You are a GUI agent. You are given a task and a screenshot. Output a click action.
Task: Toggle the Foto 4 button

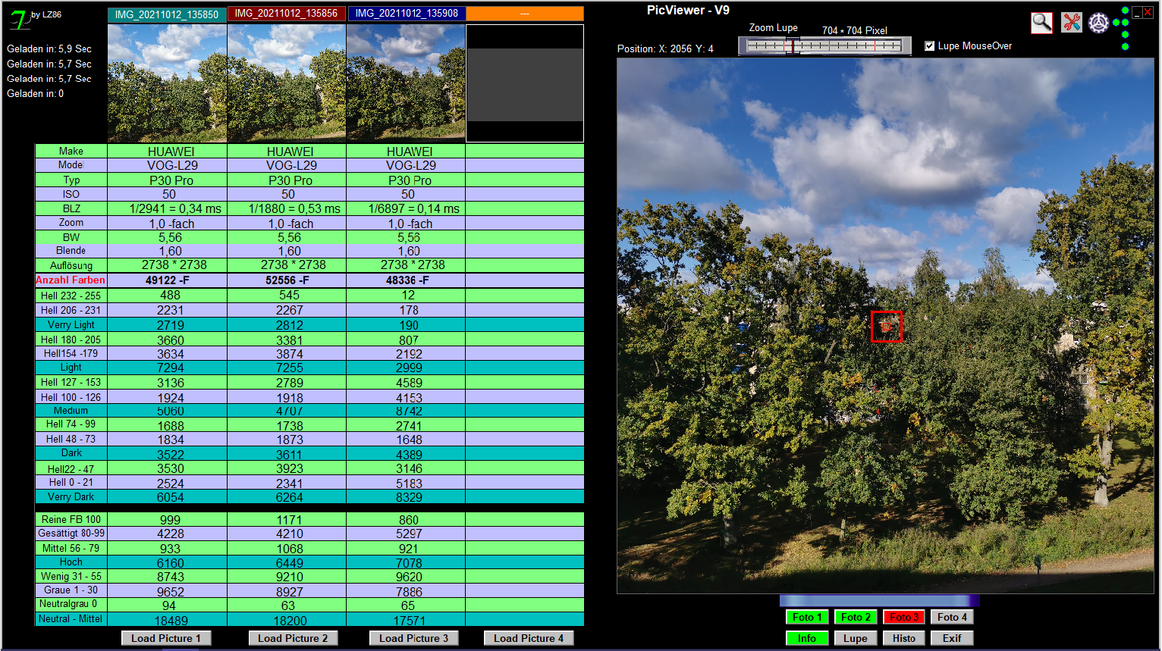tap(952, 617)
